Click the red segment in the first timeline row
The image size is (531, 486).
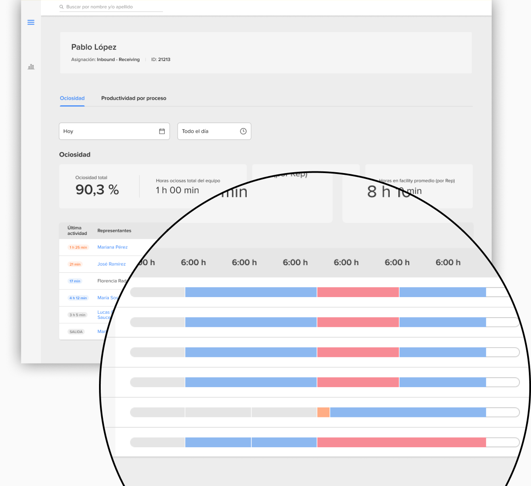click(358, 292)
